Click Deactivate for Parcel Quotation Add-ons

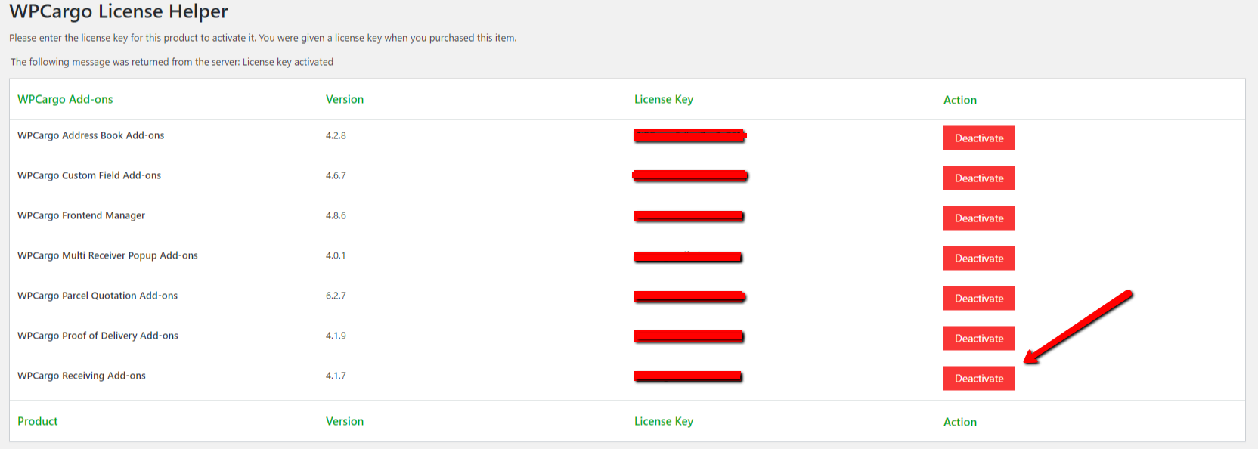[978, 299]
